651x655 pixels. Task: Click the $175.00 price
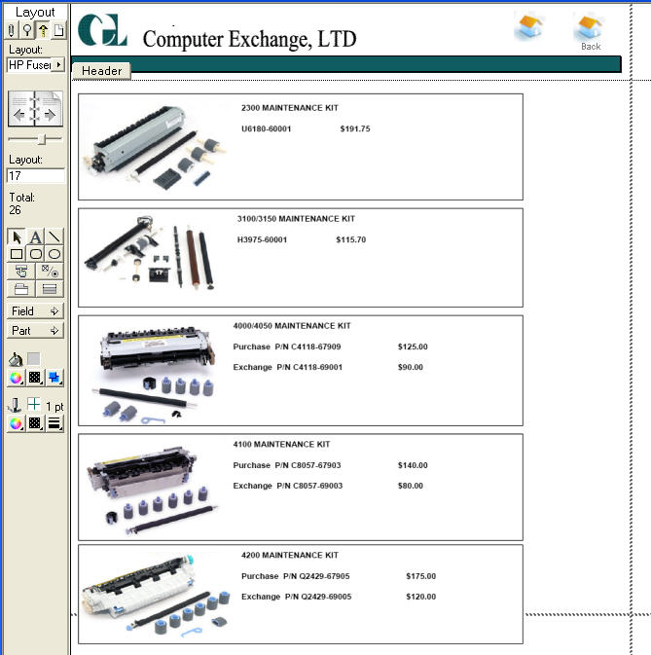[x=421, y=576]
